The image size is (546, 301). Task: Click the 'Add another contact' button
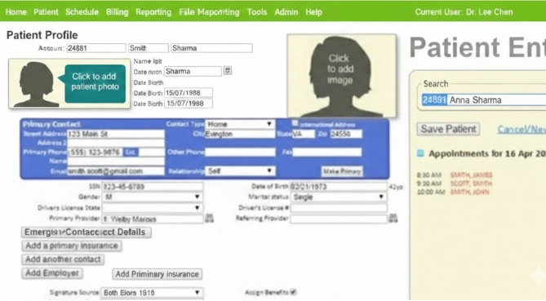coord(63,259)
